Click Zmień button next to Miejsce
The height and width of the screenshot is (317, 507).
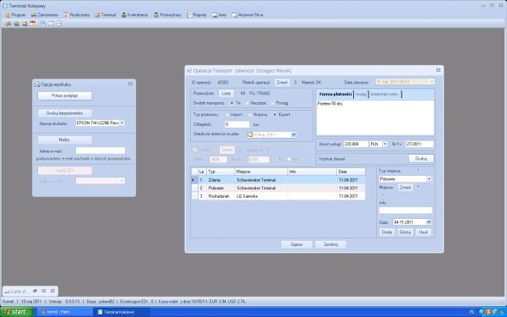pos(405,188)
